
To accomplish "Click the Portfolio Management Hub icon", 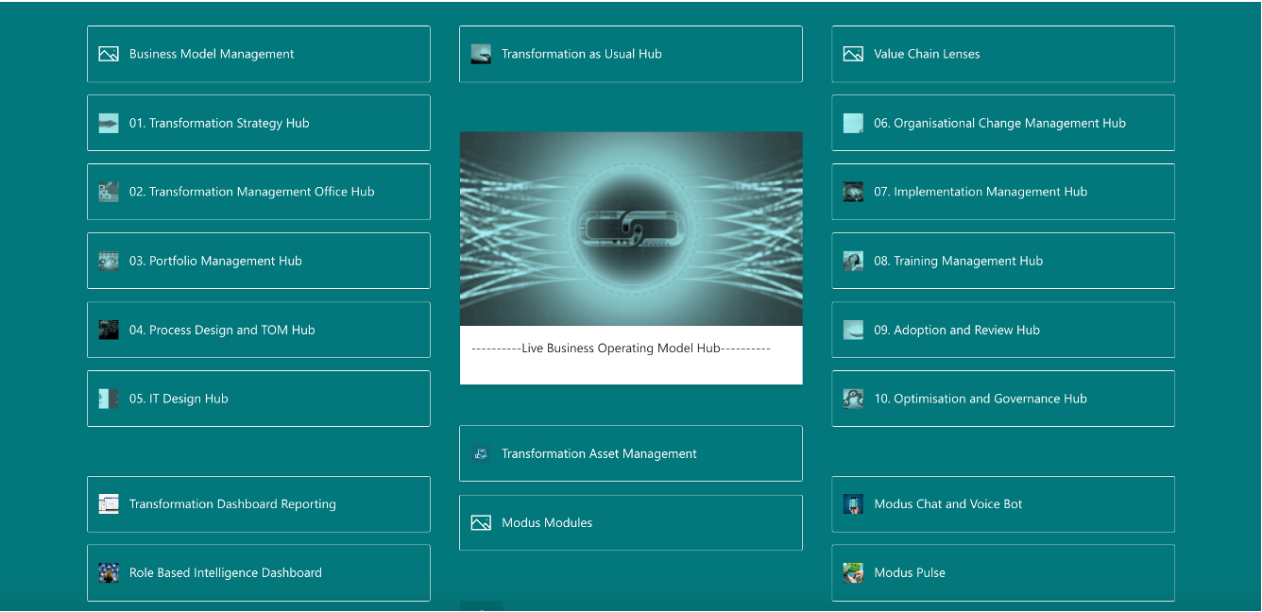I will pyautogui.click(x=107, y=261).
